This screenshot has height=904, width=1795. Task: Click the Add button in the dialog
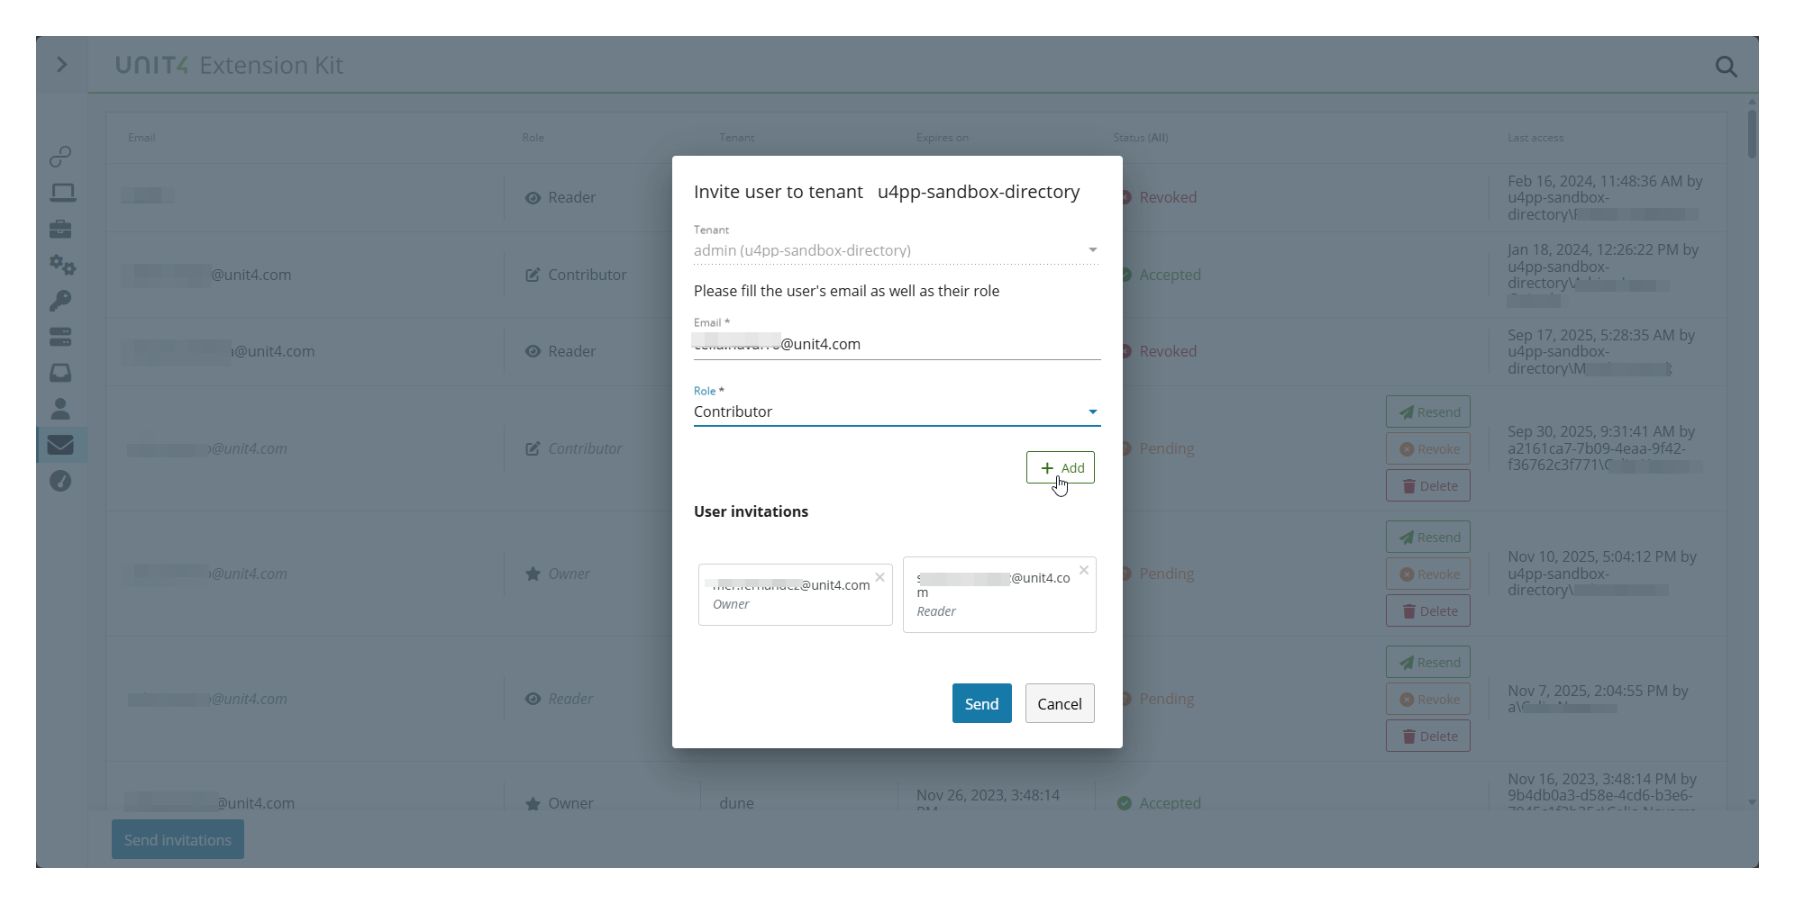(1061, 467)
